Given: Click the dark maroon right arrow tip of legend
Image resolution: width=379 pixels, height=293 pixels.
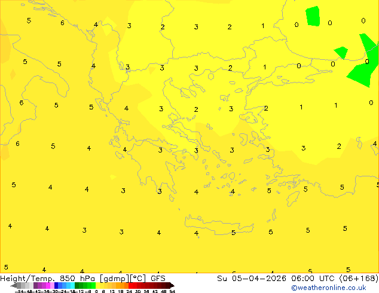Looking at the screenshot, I should (172, 286).
